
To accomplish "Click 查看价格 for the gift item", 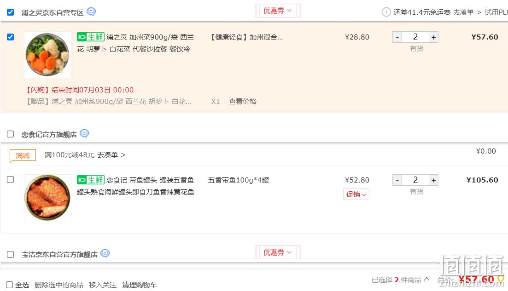I will (x=243, y=102).
